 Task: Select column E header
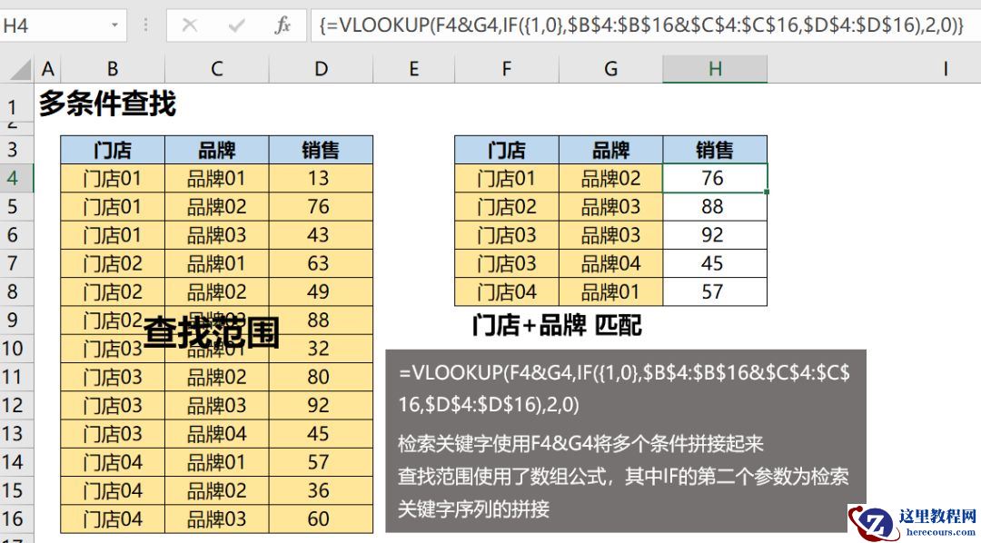(413, 69)
